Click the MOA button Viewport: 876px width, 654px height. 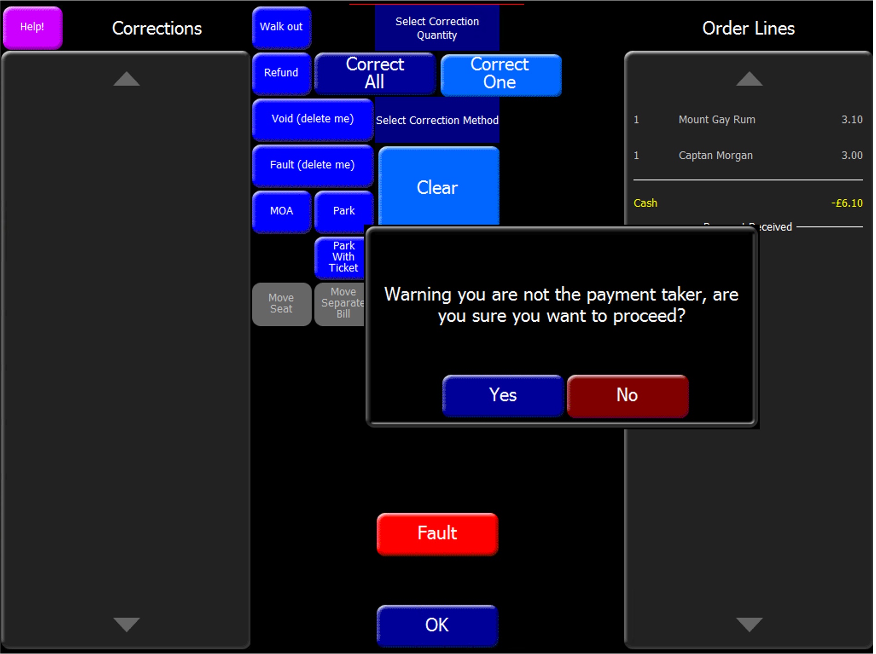click(x=281, y=211)
